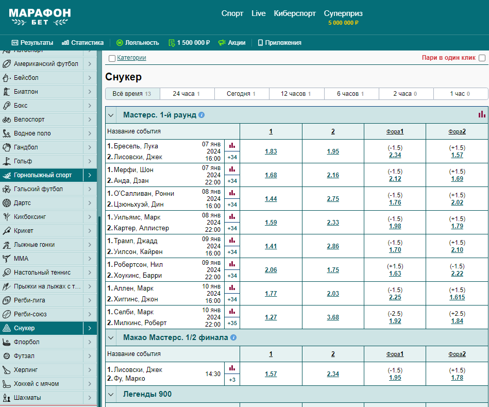The image size is (489, 407).
Task: Collapse the Макао Мастерс 1/2 финала section
Action: (111, 338)
